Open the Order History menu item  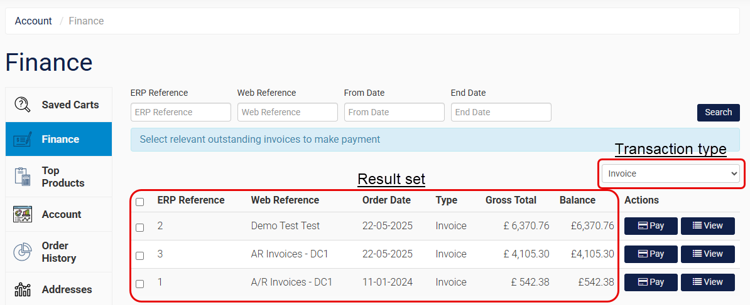point(59,252)
